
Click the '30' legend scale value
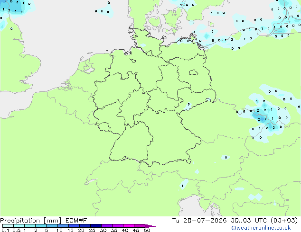coord(103,230)
